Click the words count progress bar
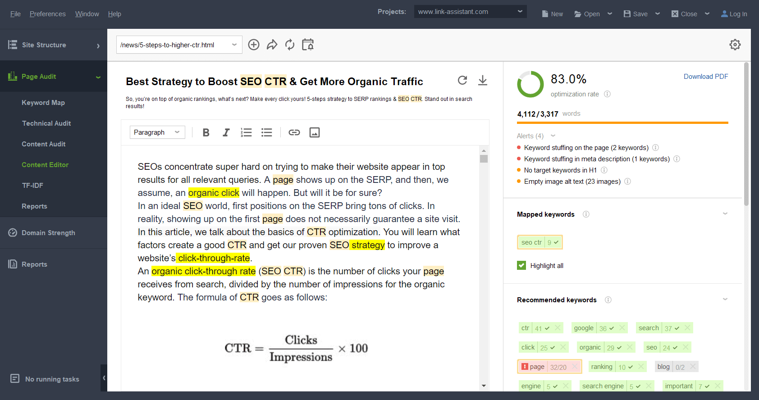The width and height of the screenshot is (759, 400). point(622,123)
